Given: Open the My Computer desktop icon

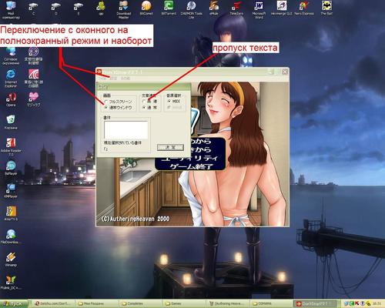Looking at the screenshot, I should (11, 9).
